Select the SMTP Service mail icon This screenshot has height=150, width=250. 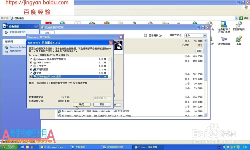pos(34,62)
